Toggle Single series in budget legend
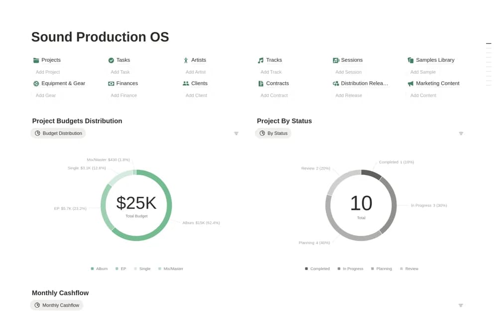The width and height of the screenshot is (498, 311). 142,269
